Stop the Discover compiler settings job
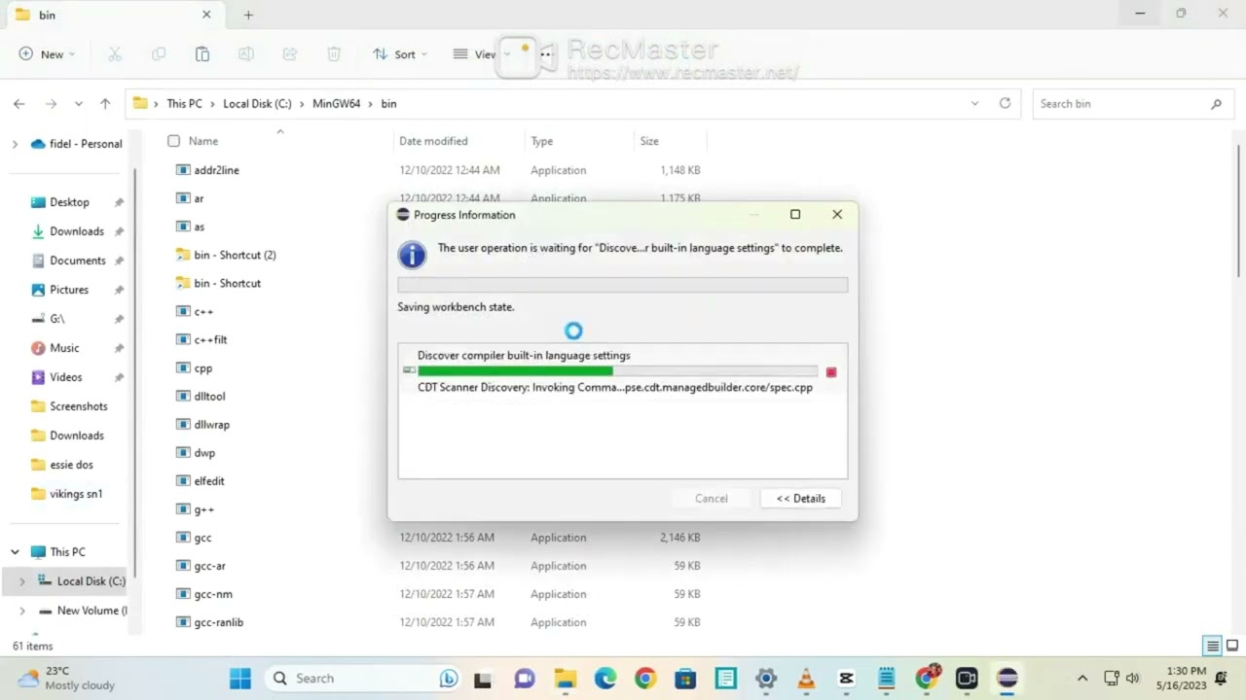Screen dimensions: 1246x700 coord(831,372)
